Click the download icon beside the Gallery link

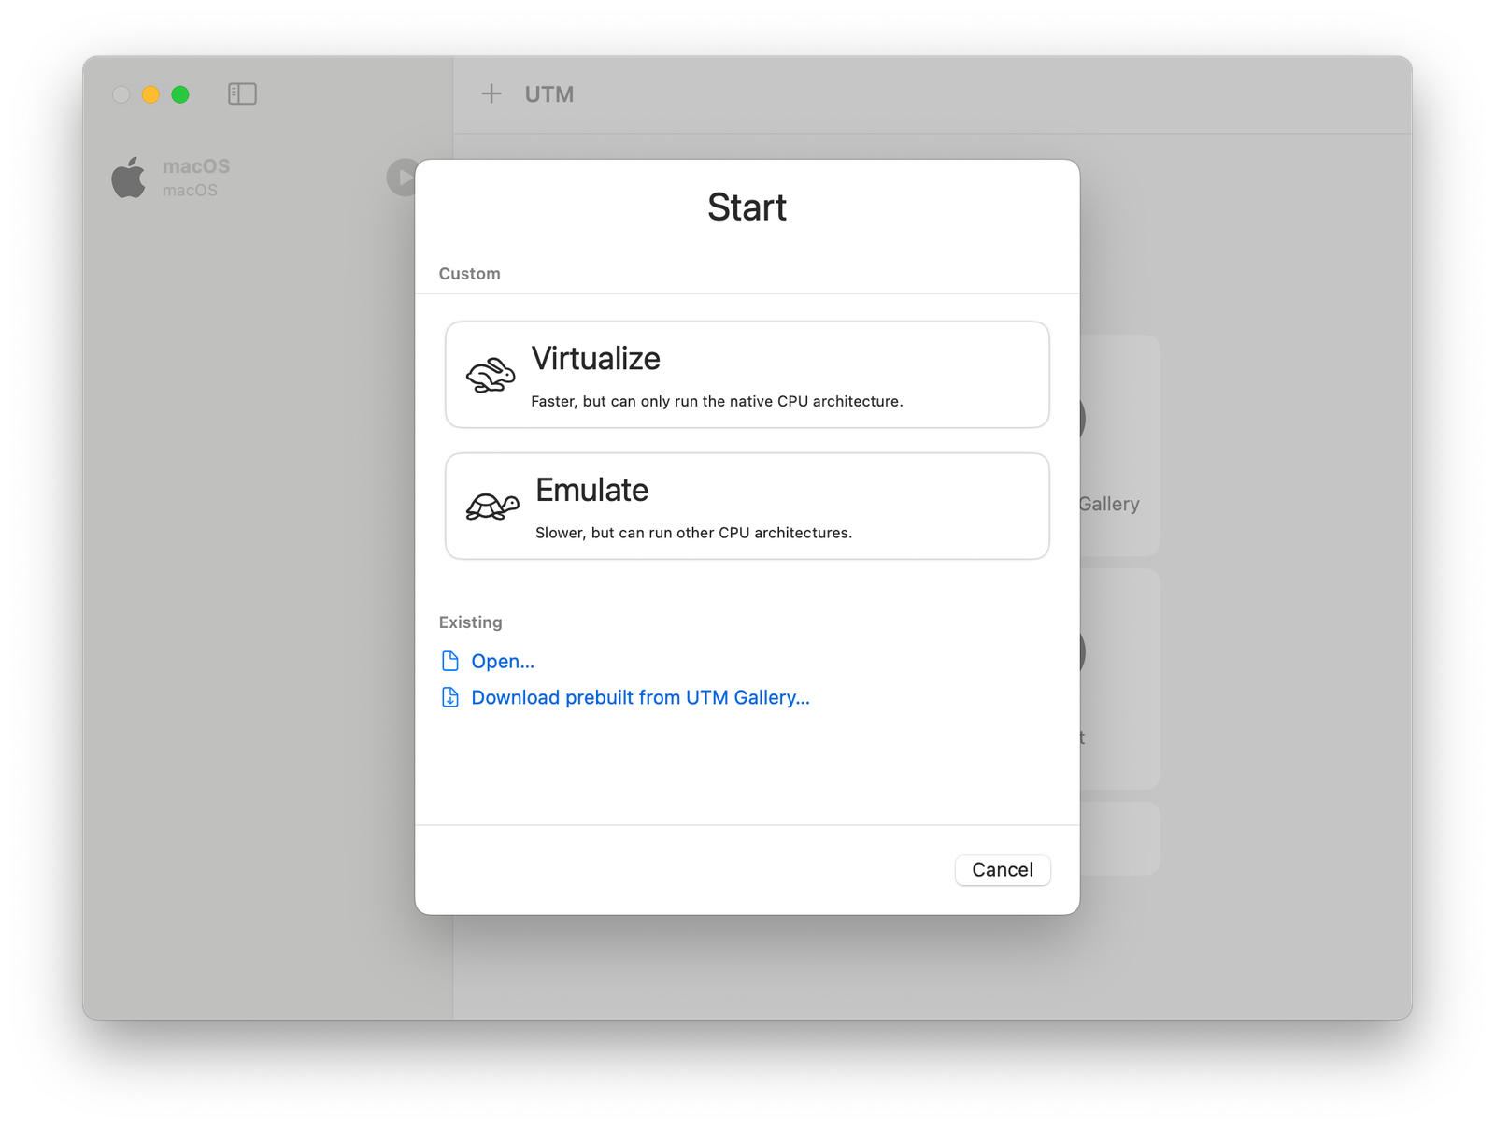tap(449, 696)
